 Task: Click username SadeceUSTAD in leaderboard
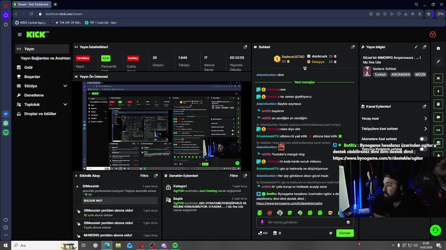tap(293, 57)
